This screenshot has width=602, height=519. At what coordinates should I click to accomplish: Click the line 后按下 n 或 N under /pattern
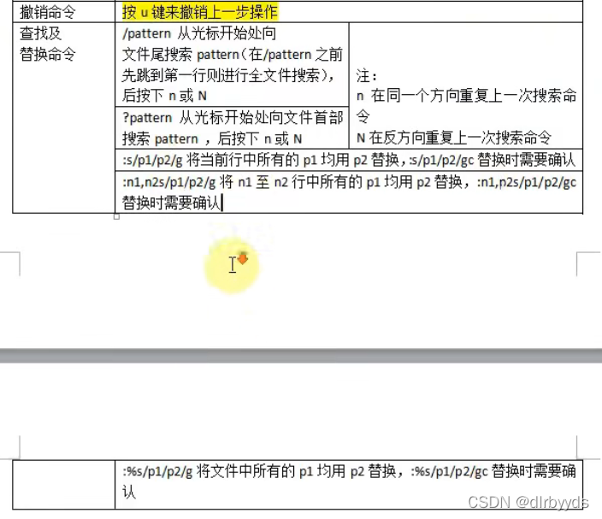coord(164,96)
